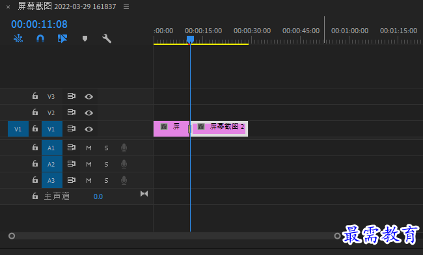Viewport: 423px width, 255px height.
Task: Click the ruler at 00:00:30:00
Action: pos(252,31)
